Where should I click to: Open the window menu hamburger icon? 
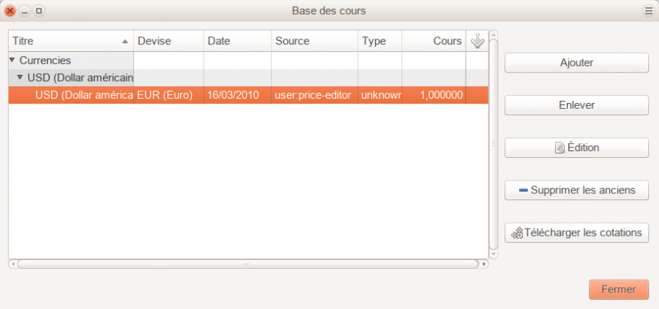[x=648, y=11]
